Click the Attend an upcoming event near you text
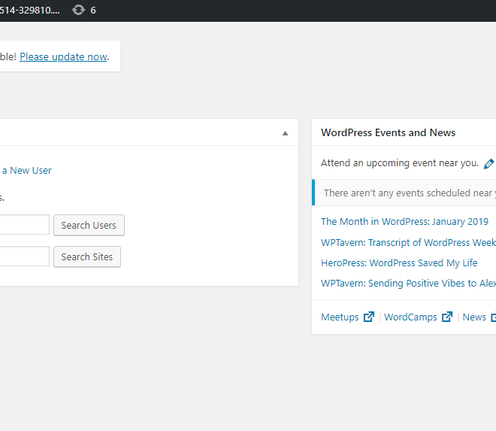This screenshot has width=496, height=431. (x=400, y=163)
